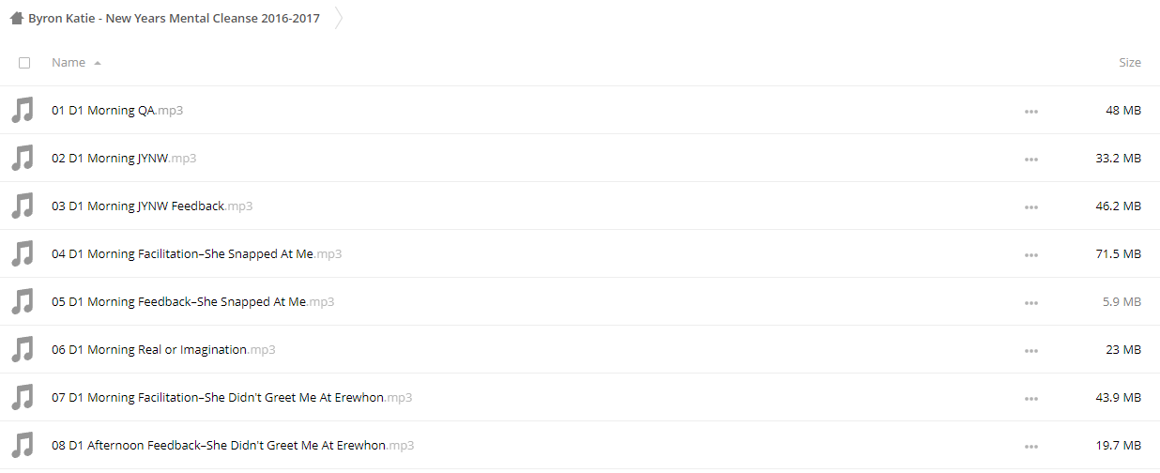Image resolution: width=1160 pixels, height=473 pixels.
Task: Click music icon for 01 D1 Morning QA
Action: [x=22, y=111]
